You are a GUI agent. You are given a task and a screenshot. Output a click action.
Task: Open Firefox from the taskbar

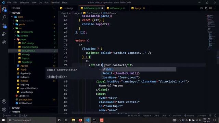[80, 120]
